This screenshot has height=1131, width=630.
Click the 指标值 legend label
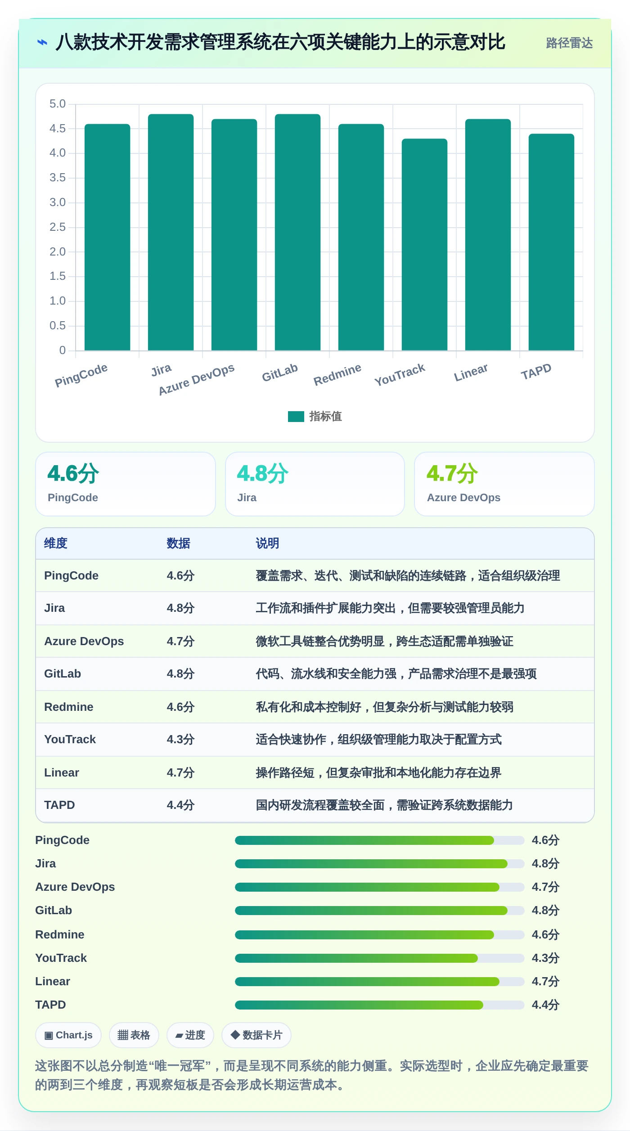325,417
